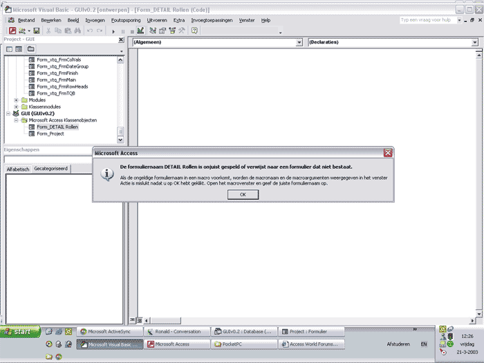Select Form_xtq_FrmRowHeads in project tree
The height and width of the screenshot is (363, 484).
coord(62,86)
